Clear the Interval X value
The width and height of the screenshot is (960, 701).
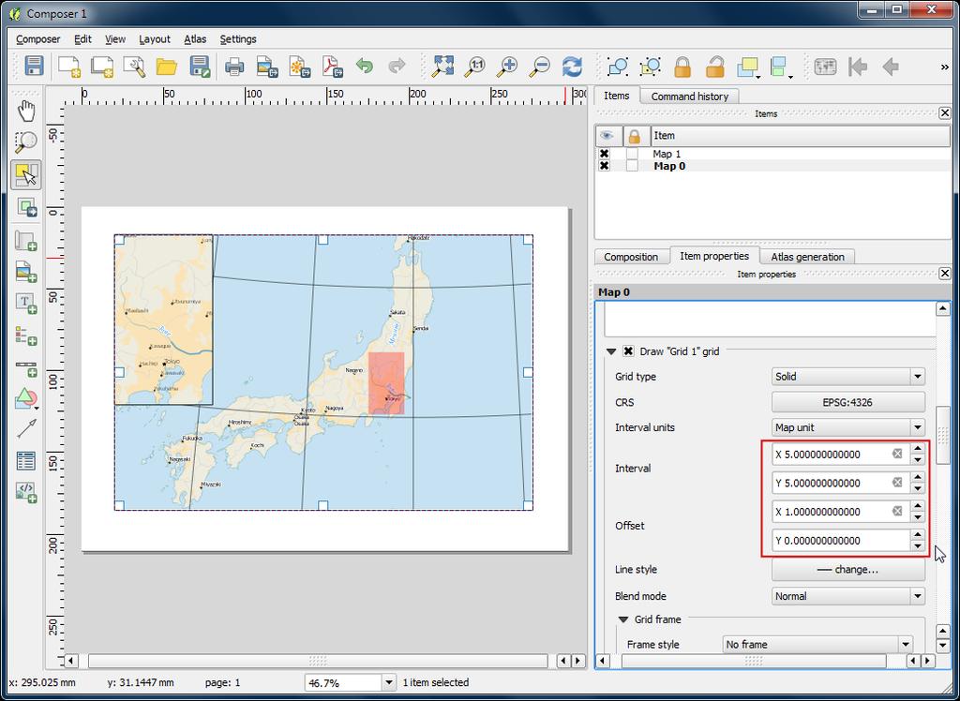click(897, 454)
